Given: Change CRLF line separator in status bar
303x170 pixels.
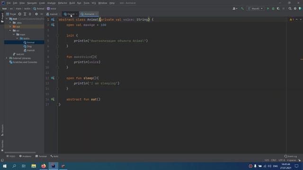Looking at the screenshot, I should [x=274, y=160].
